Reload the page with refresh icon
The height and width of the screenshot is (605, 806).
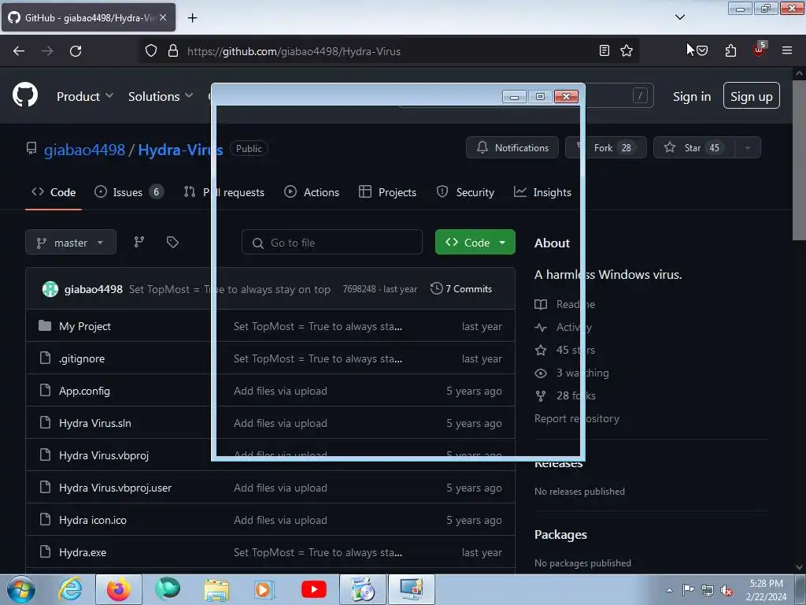tap(76, 51)
